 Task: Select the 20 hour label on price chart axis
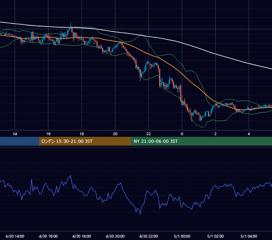point(115,134)
